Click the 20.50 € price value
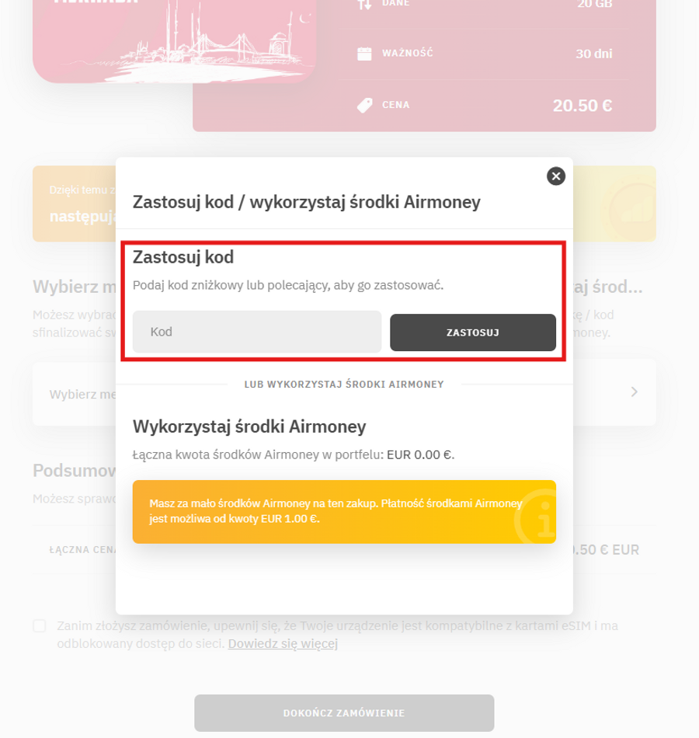 582,106
